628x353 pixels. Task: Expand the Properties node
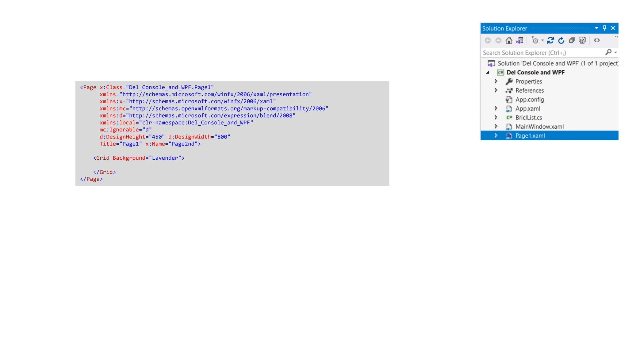coord(496,82)
